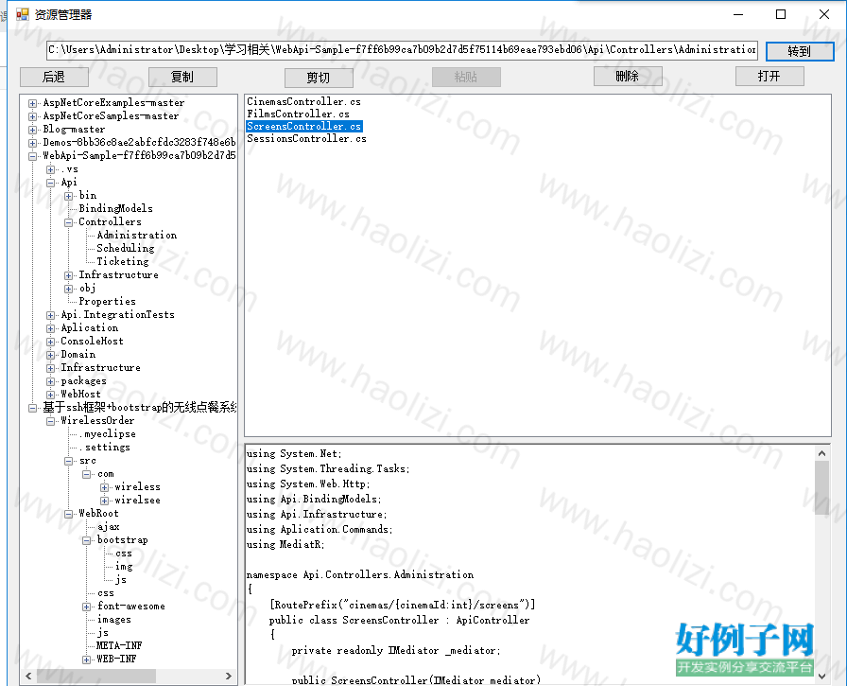847x686 pixels.
Task: Select the BindingModels folder in tree
Action: pyautogui.click(x=115, y=209)
